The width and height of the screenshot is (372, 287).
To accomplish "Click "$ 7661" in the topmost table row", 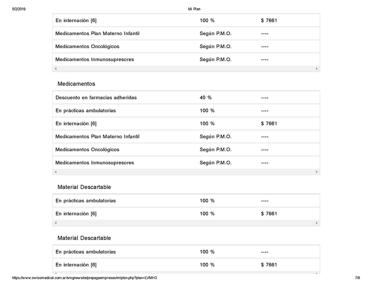I will 269,20.
